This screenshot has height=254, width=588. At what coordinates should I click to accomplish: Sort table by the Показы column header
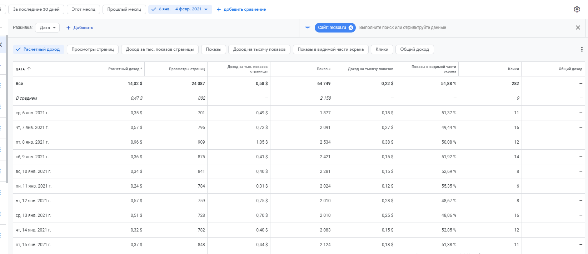pos(323,69)
